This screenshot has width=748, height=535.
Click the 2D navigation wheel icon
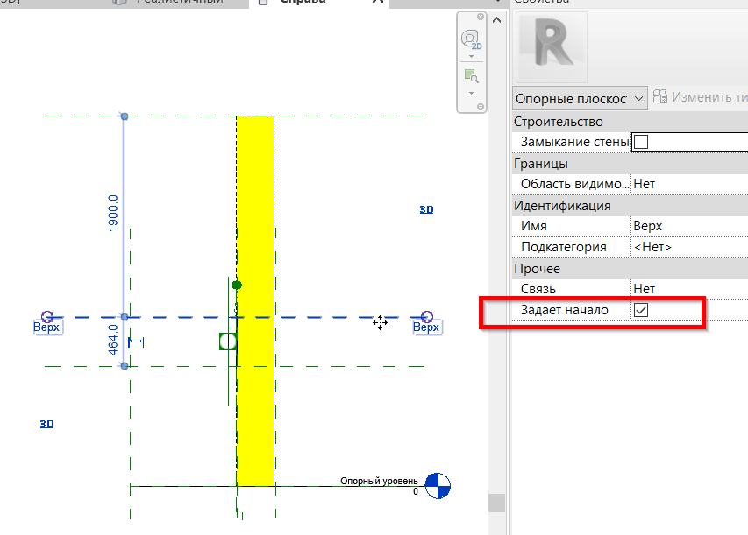coord(471,39)
